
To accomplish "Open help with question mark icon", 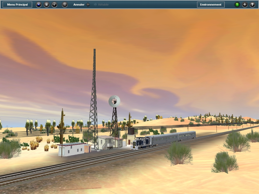I will (252, 5).
